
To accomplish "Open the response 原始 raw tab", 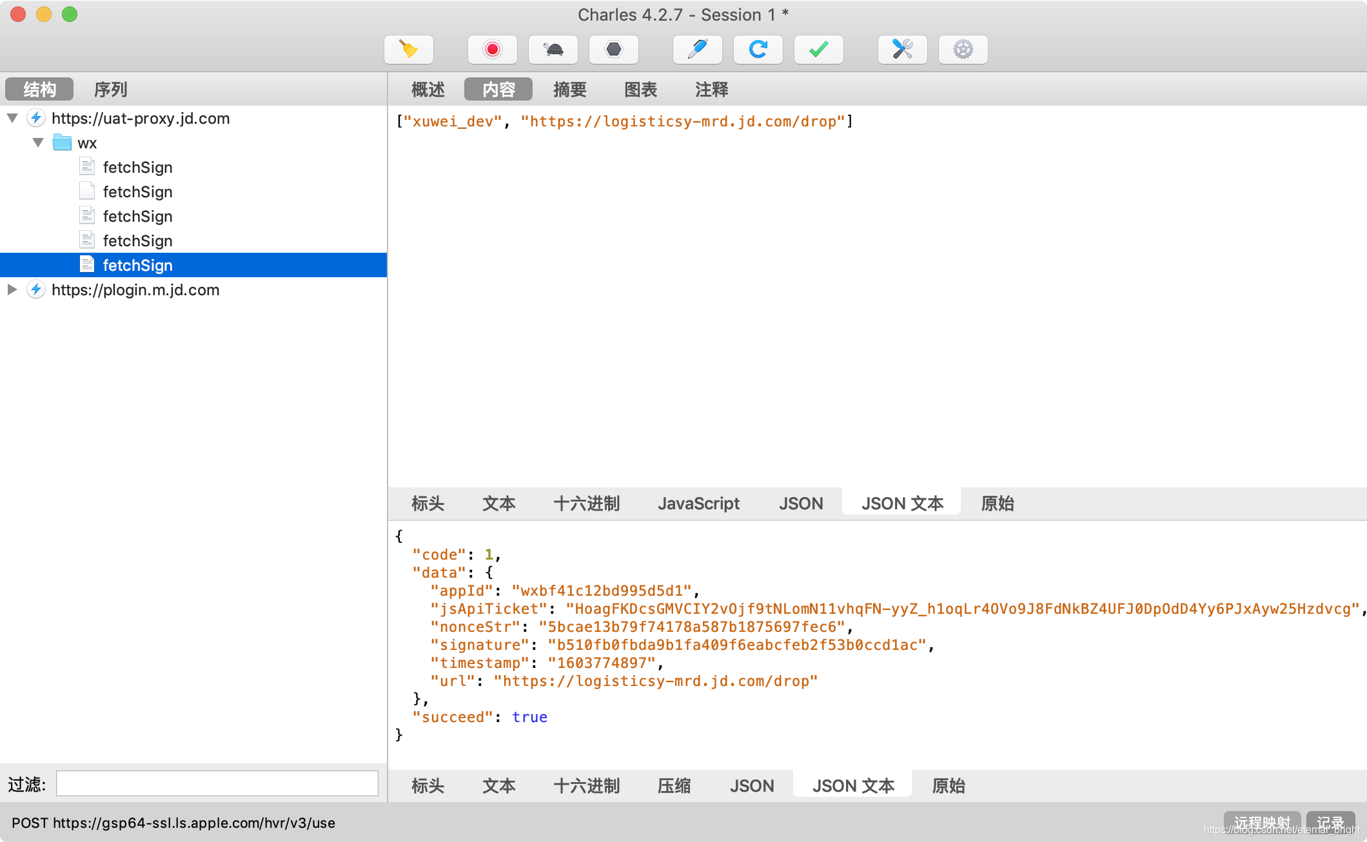I will point(949,786).
